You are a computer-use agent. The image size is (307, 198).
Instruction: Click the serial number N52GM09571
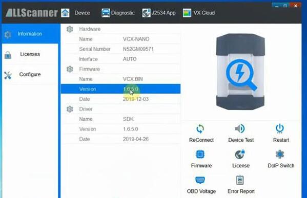click(138, 49)
